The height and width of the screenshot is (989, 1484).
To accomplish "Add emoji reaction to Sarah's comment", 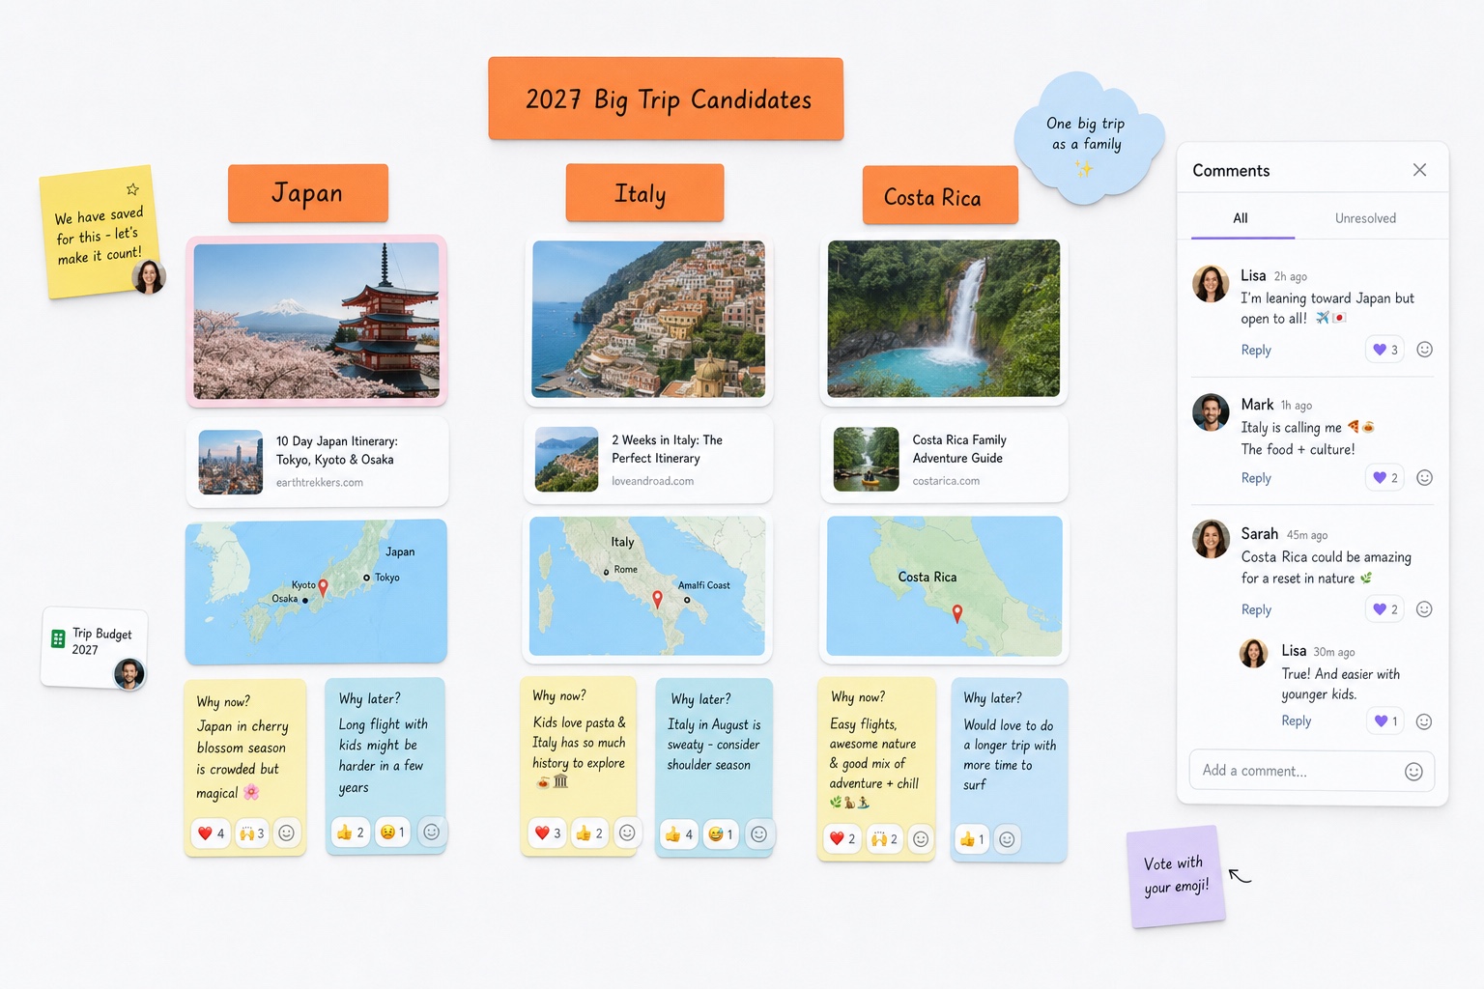I will pyautogui.click(x=1424, y=609).
